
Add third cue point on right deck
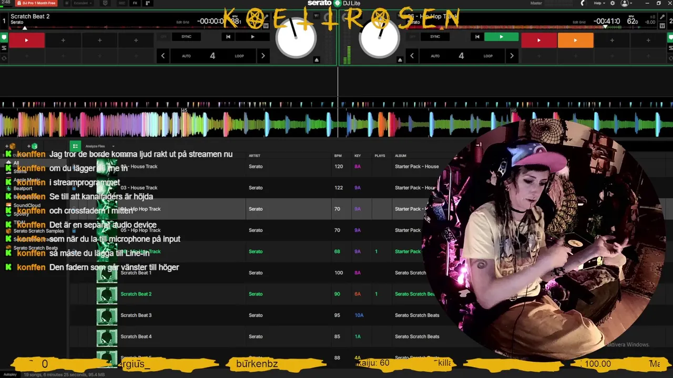click(x=611, y=40)
